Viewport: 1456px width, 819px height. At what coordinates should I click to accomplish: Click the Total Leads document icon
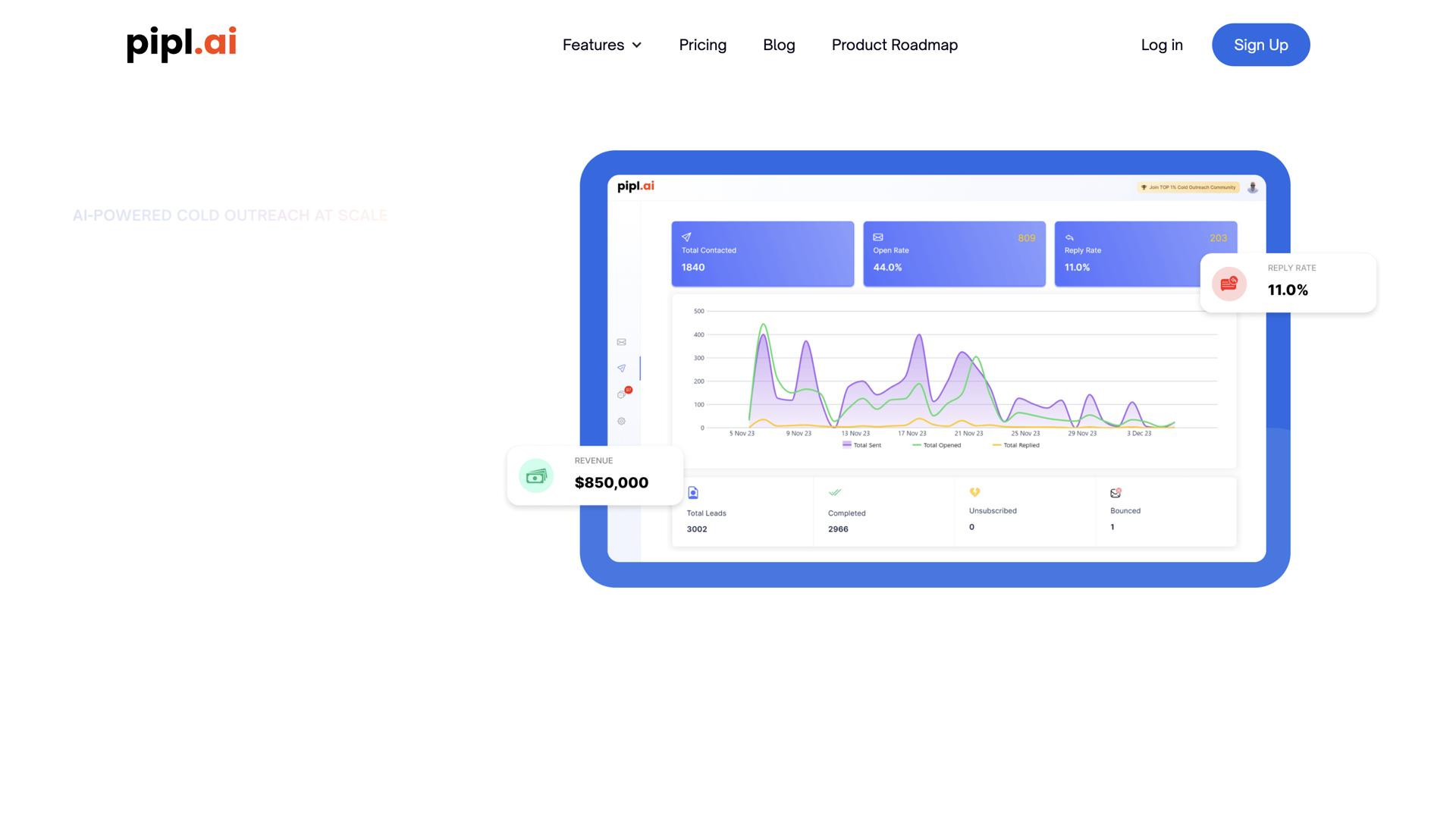coord(692,493)
